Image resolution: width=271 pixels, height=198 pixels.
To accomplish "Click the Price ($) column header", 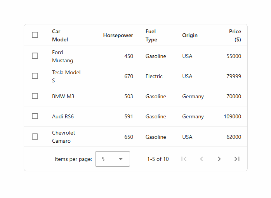I will point(235,35).
